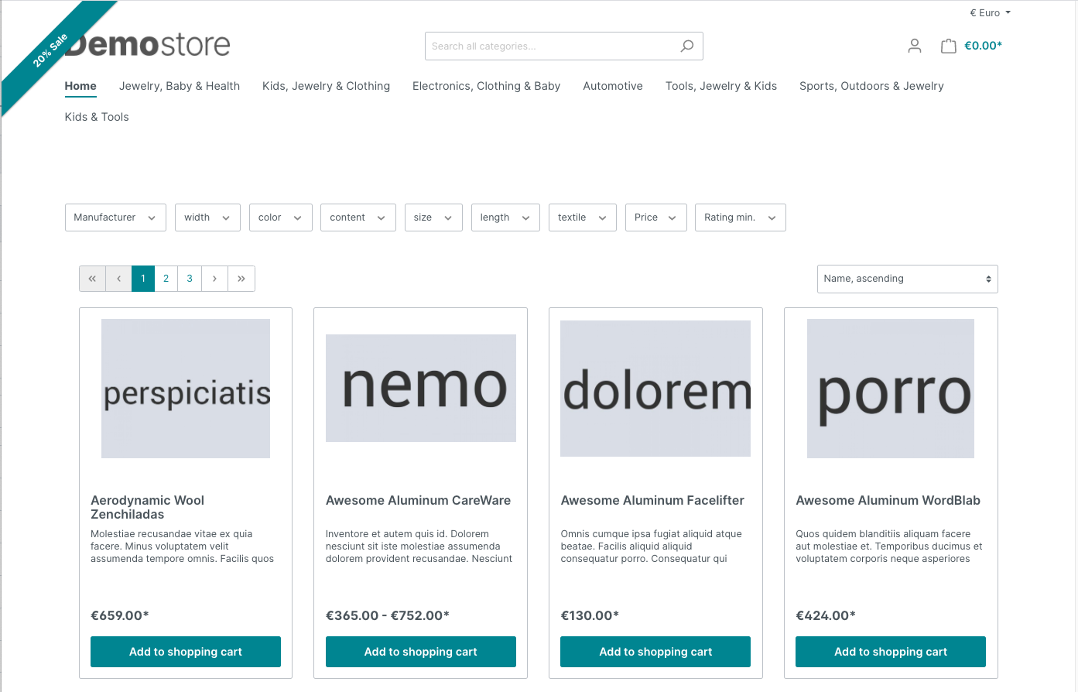Select page 1 in pagination

143,279
